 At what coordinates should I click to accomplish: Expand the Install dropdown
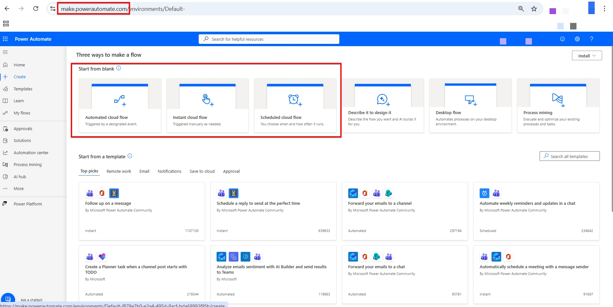(587, 55)
